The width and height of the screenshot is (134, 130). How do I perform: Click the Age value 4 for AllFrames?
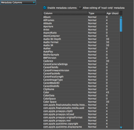click(107, 20)
